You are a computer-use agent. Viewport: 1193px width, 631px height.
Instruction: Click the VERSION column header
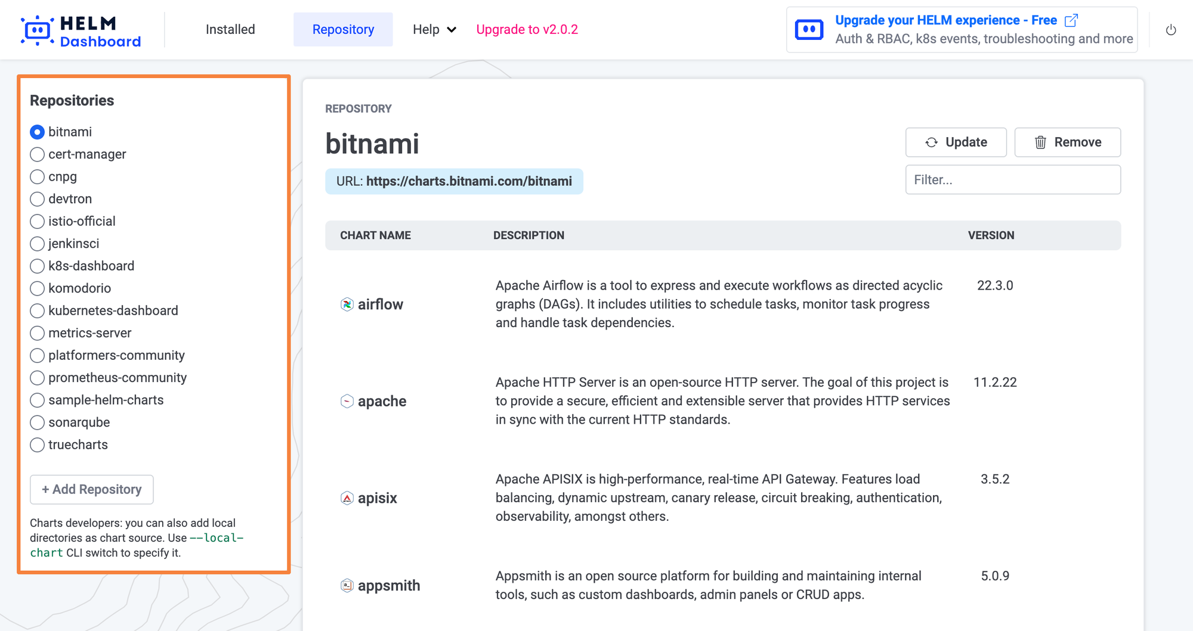click(x=991, y=235)
